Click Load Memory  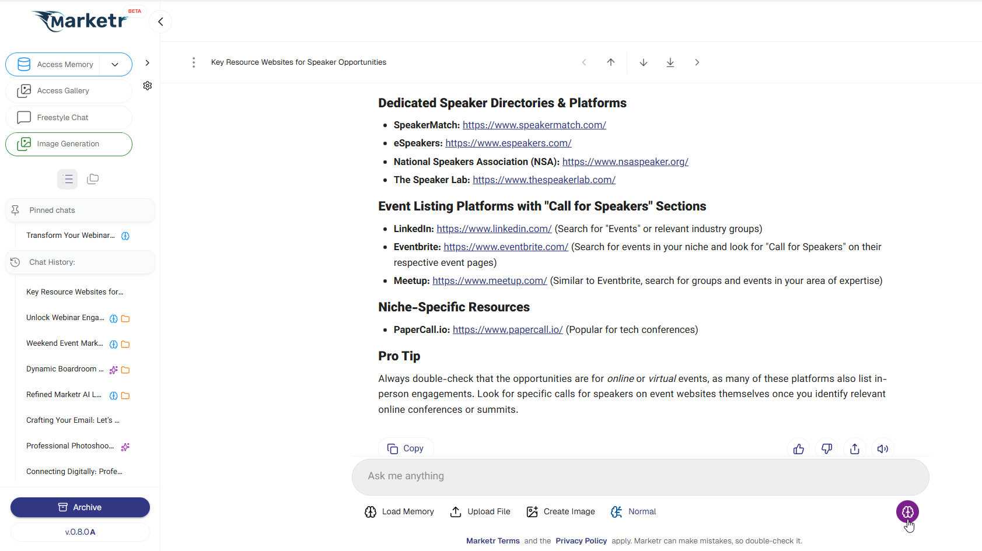[400, 512]
